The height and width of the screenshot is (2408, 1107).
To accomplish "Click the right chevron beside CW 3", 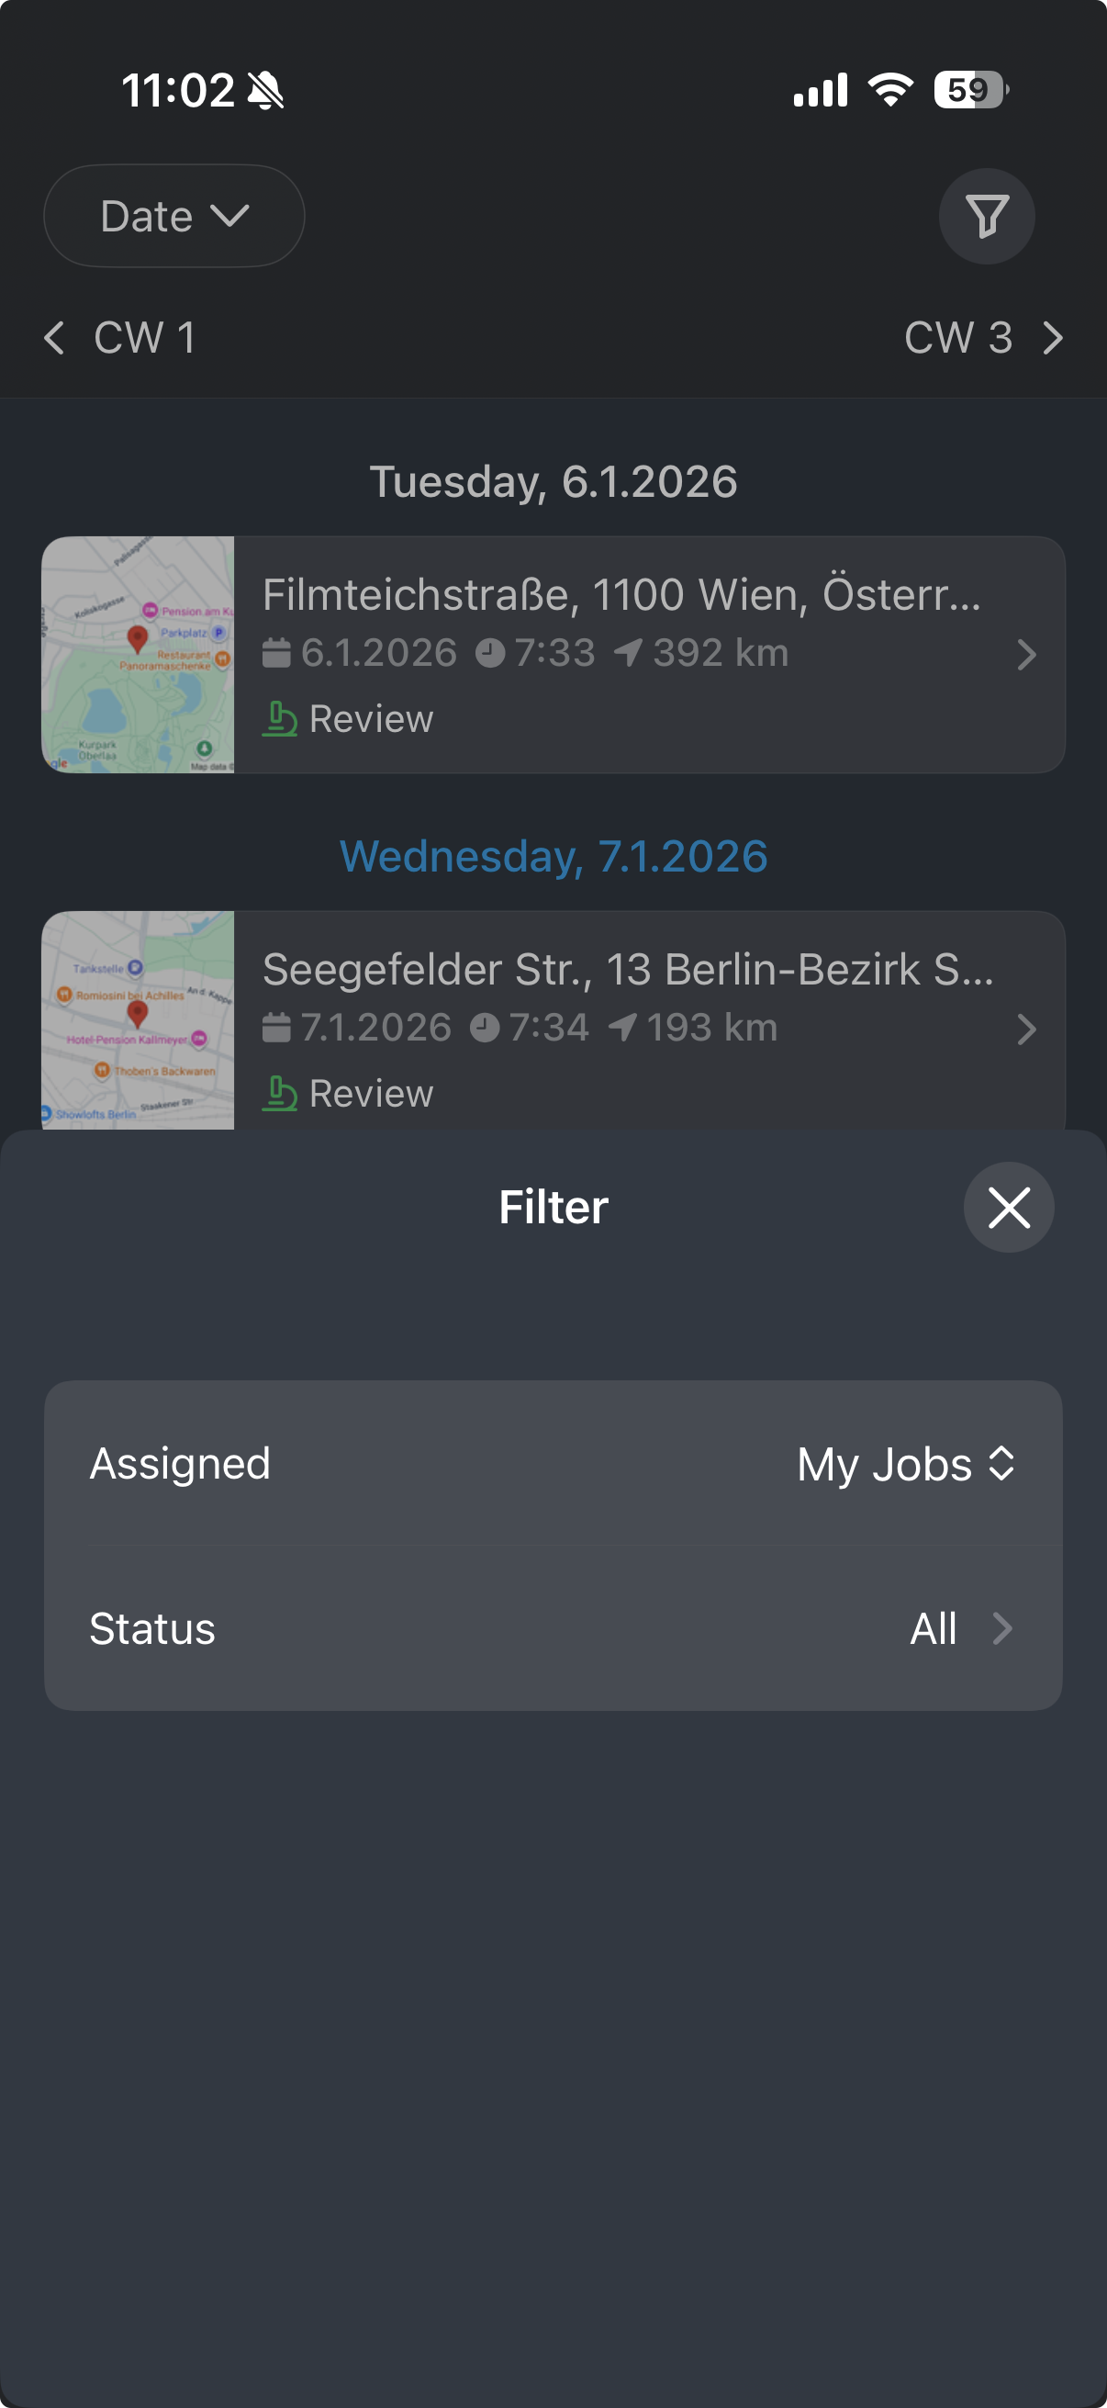I will tap(1053, 337).
